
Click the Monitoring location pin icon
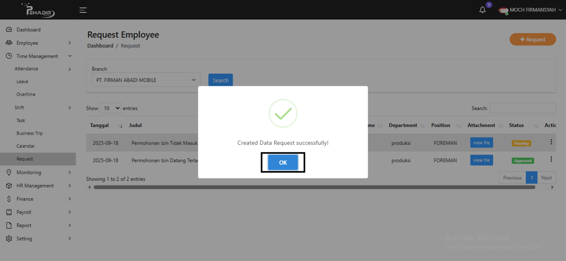point(9,173)
